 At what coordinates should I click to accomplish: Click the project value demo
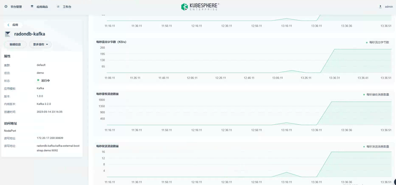click(40, 73)
